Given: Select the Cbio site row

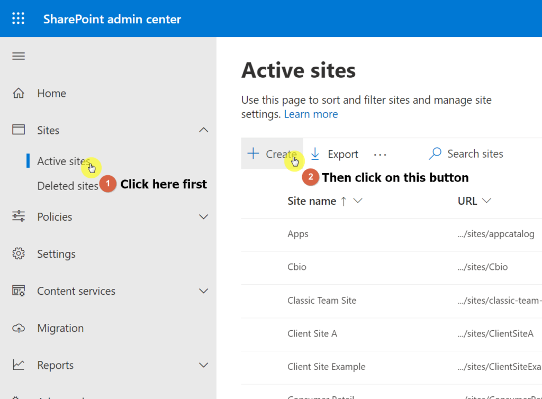Looking at the screenshot, I should 391,267.
